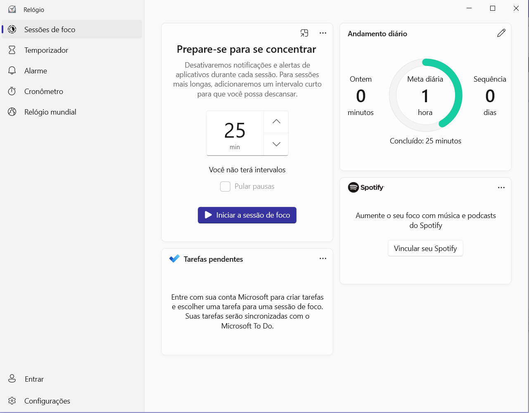Screen dimensions: 529x413
Task: Open the Temporizador page
Action: click(x=72, y=50)
